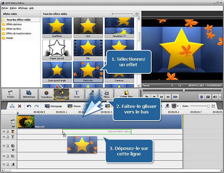Select the Texte tool button
The image size is (224, 173).
[77, 94]
